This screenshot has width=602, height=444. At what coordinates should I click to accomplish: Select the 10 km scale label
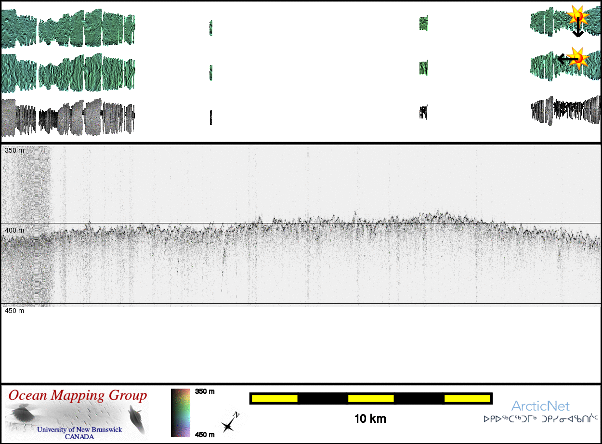(x=370, y=418)
